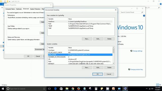The height and width of the screenshot is (91, 162).
Task: Select the system Path variable row
Action: click(80, 61)
